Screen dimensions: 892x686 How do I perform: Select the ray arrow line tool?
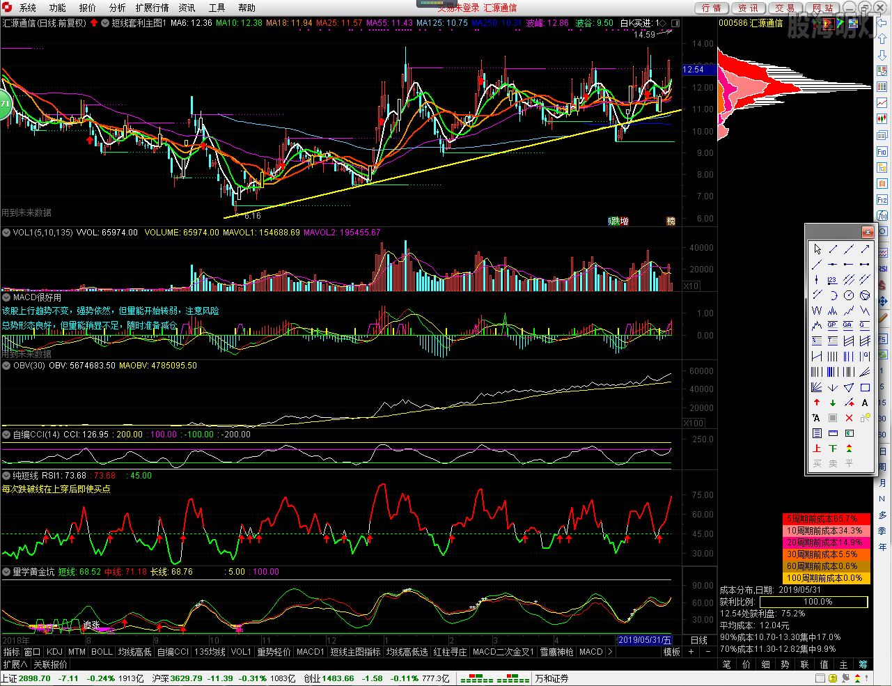pos(865,249)
